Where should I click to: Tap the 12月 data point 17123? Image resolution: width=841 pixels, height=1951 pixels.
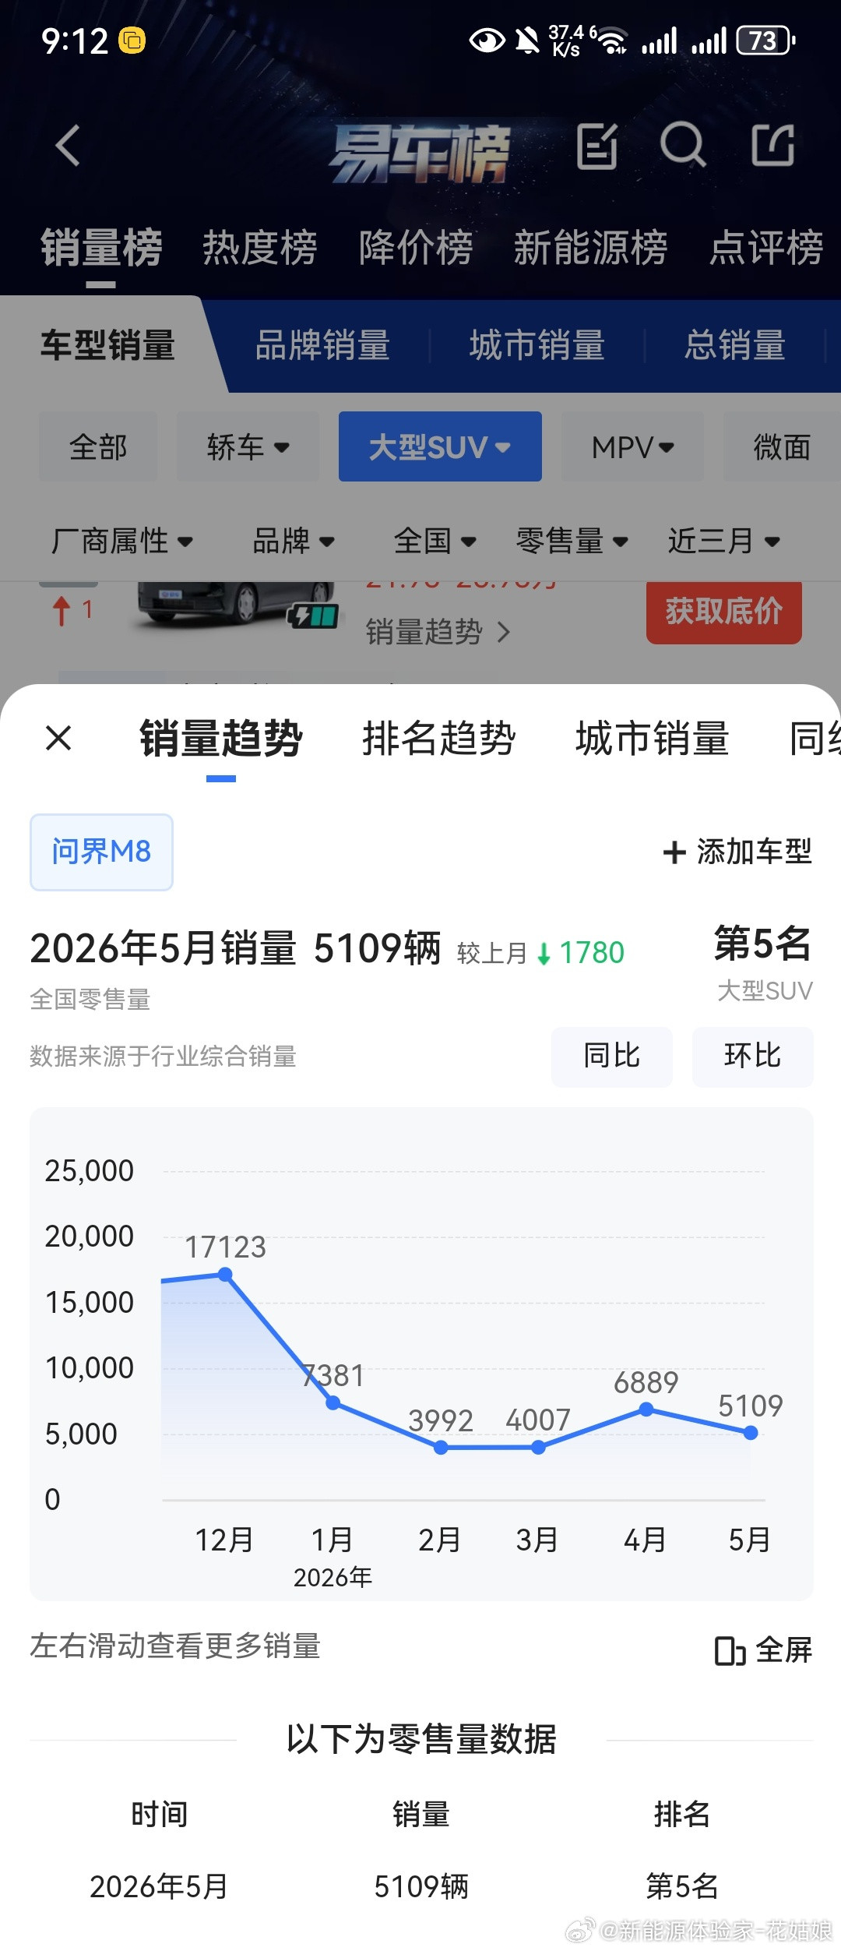coord(225,1274)
